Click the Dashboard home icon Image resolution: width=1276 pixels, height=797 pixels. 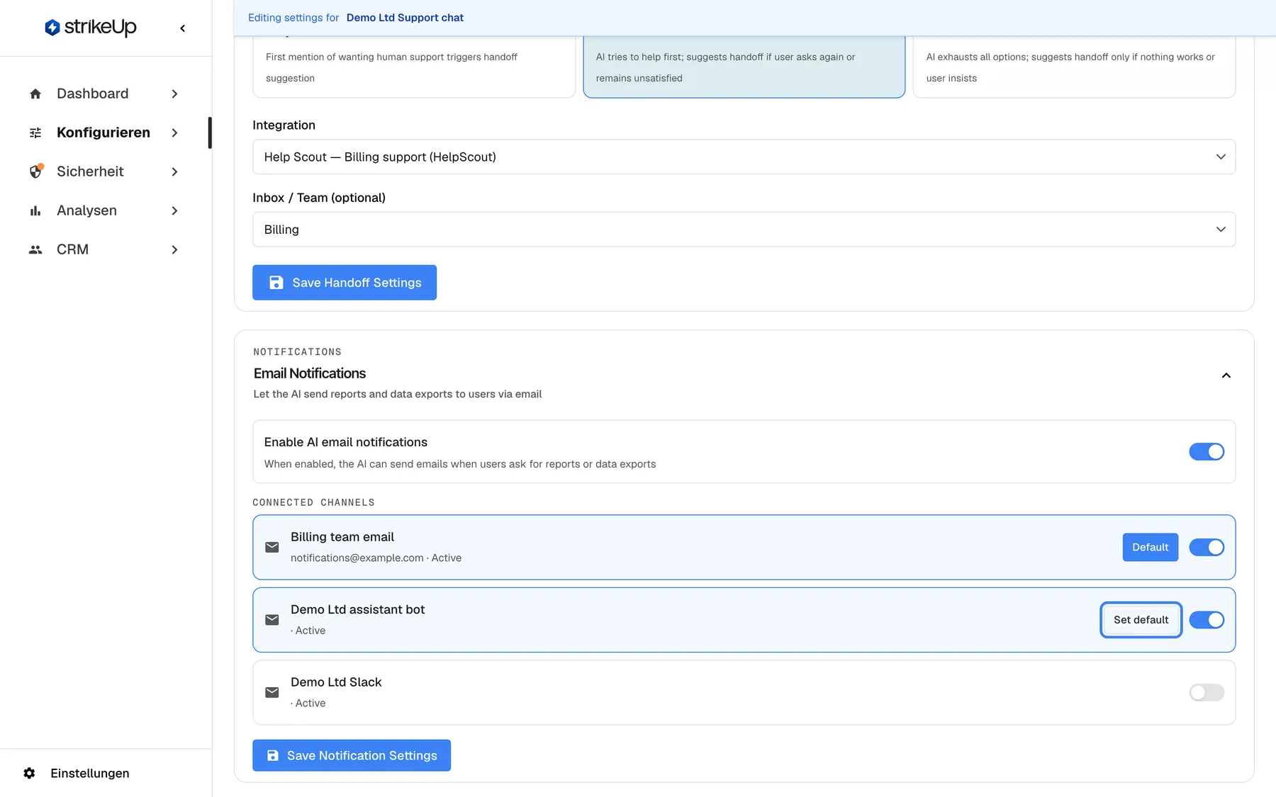[35, 94]
